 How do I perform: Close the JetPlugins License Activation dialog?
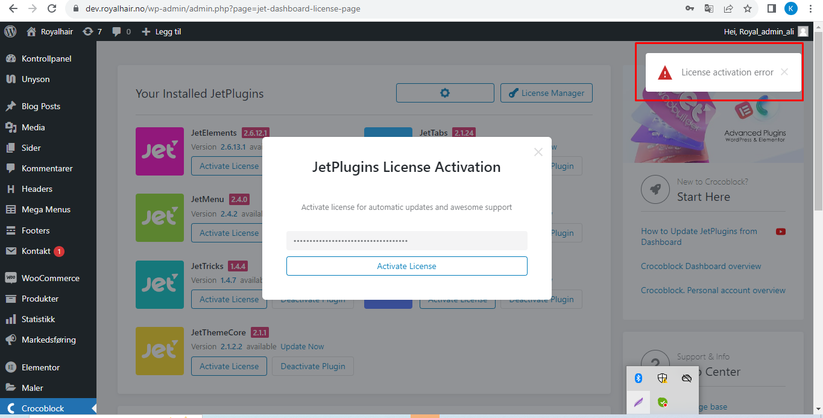point(538,151)
